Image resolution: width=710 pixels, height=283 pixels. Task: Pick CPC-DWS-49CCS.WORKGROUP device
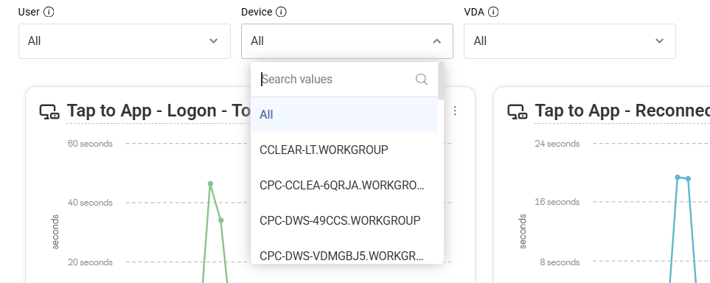tap(344, 220)
